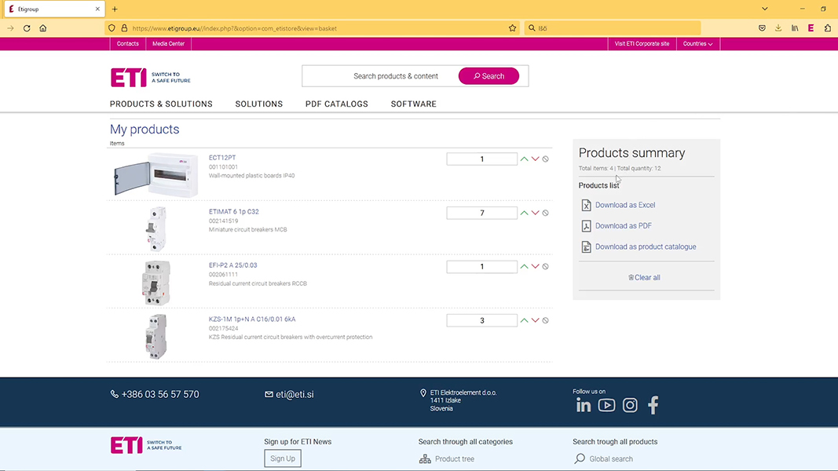Click the ETI logo in the header
Image resolution: width=838 pixels, height=471 pixels.
[130, 77]
